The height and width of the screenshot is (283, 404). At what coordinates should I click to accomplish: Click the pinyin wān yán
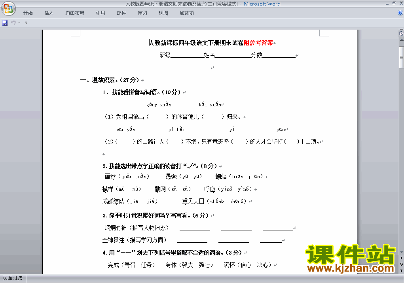126,129
